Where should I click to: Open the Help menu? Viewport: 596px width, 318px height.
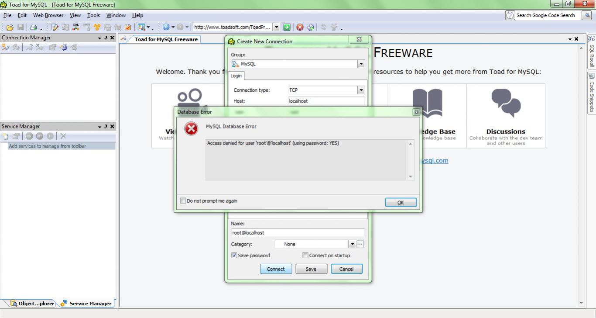137,15
